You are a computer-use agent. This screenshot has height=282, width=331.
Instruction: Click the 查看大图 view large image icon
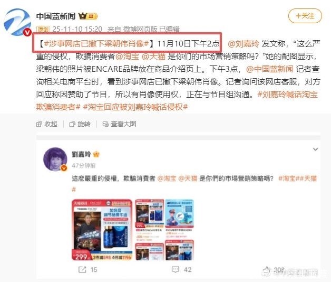pyautogui.click(x=105, y=124)
